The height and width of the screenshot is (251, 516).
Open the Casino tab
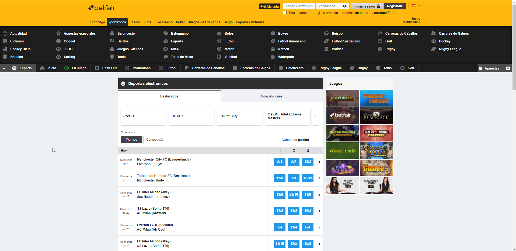(x=135, y=22)
